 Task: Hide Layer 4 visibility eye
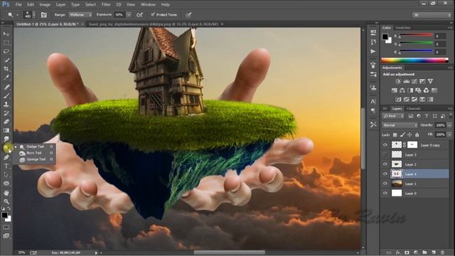[x=385, y=174]
